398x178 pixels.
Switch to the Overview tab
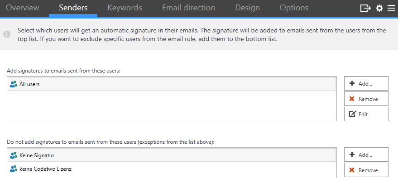pyautogui.click(x=22, y=8)
